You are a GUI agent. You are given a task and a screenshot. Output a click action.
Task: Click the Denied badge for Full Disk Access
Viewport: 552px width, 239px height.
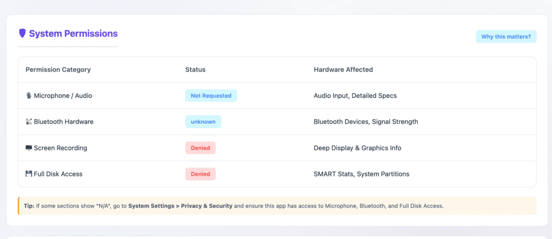[201, 174]
